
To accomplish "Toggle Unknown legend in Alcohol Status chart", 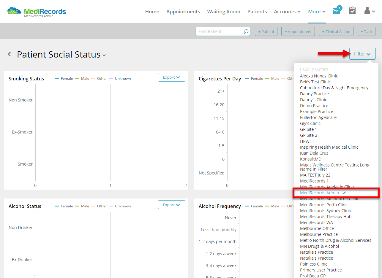I will [x=120, y=206].
